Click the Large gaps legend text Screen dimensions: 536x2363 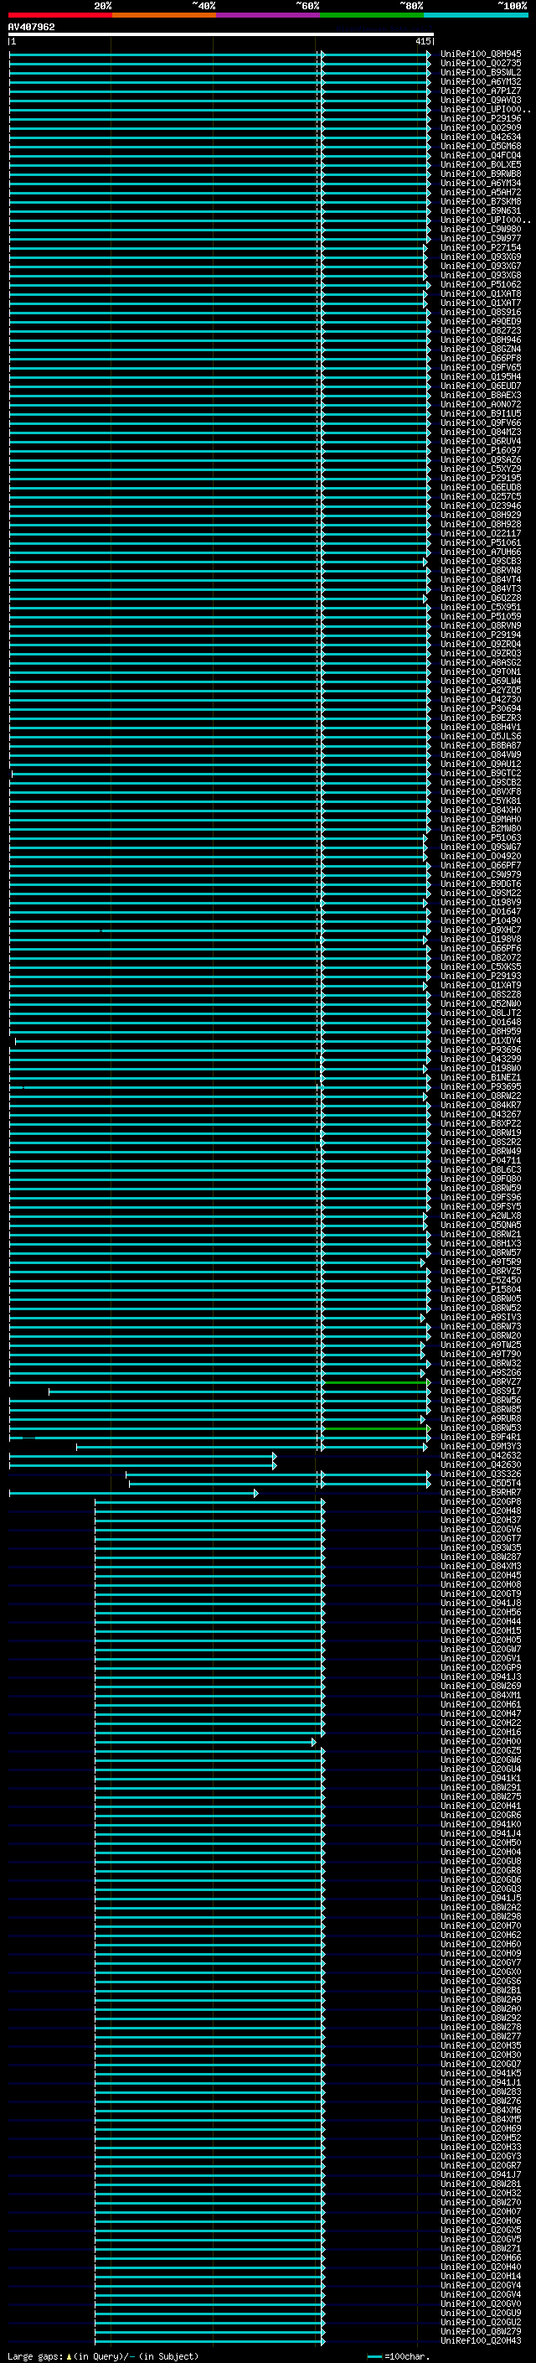(103, 2356)
